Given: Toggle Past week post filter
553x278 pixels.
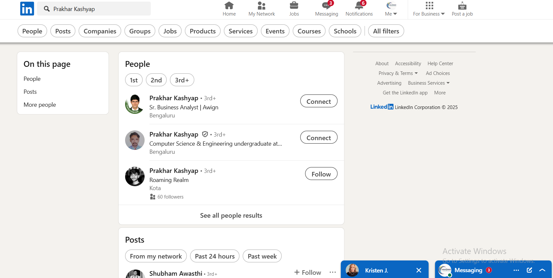Looking at the screenshot, I should pos(262,256).
